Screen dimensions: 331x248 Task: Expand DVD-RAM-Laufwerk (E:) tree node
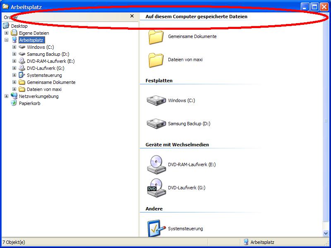pos(14,61)
